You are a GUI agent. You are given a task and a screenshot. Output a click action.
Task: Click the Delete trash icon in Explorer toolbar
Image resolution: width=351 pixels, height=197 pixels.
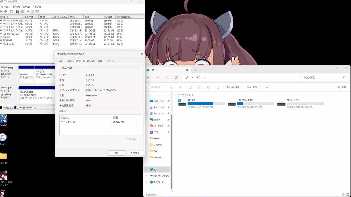(218, 87)
